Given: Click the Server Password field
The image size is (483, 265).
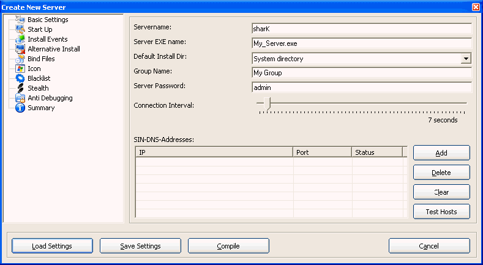Looking at the screenshot, I should click(361, 88).
